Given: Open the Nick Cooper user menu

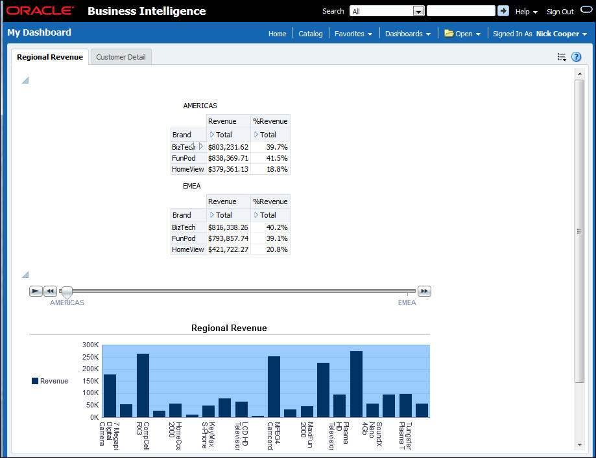Looking at the screenshot, I should pyautogui.click(x=562, y=34).
